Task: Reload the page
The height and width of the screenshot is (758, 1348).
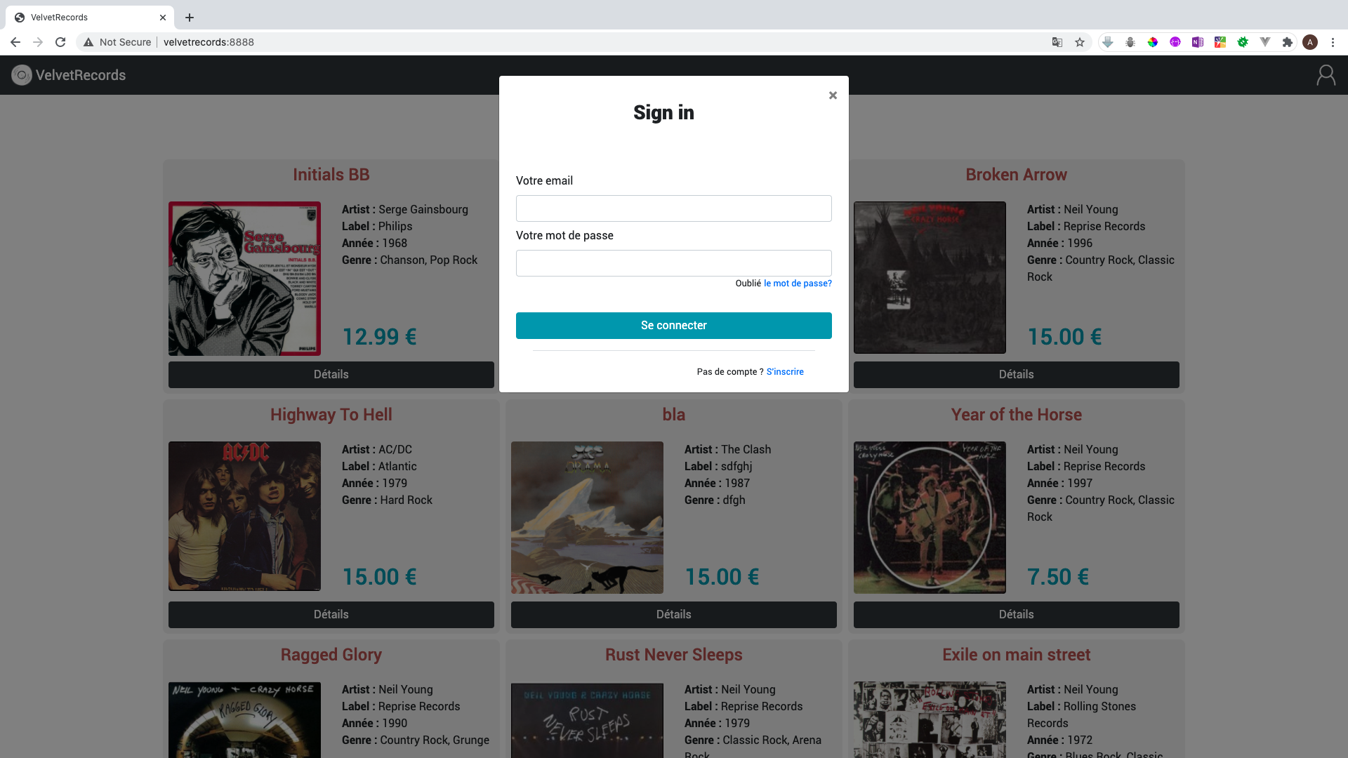Action: point(60,42)
